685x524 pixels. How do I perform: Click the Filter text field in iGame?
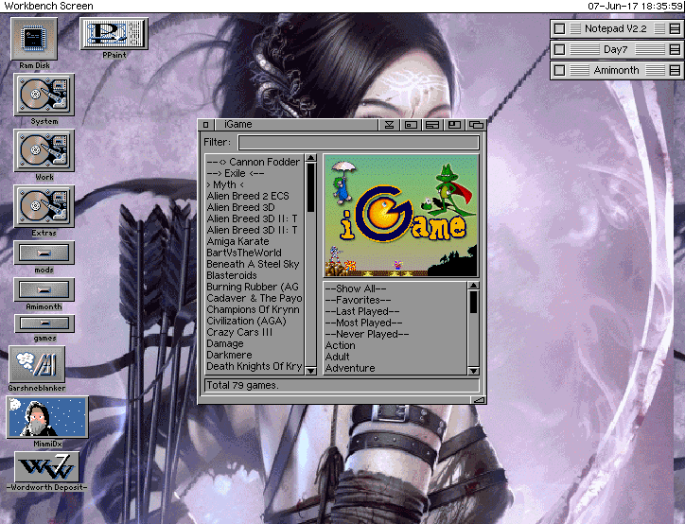pos(359,143)
